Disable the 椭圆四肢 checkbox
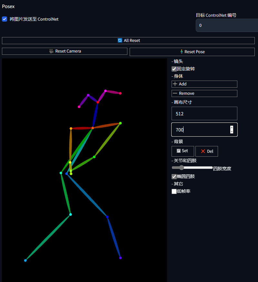Screen dimensions: 258x282 pyautogui.click(x=174, y=177)
